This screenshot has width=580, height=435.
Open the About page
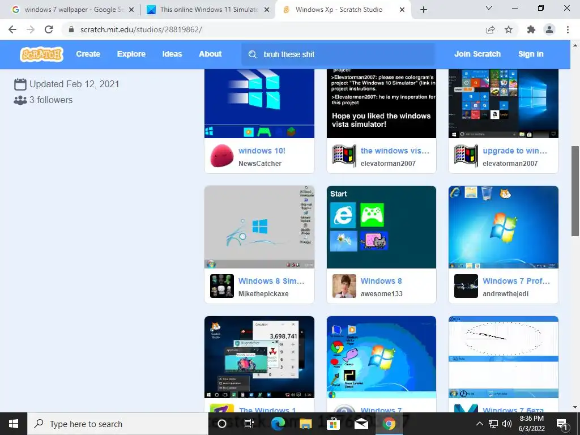click(x=211, y=54)
